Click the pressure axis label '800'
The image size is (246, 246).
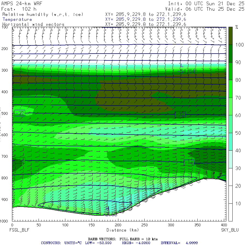pyautogui.click(x=5, y=178)
